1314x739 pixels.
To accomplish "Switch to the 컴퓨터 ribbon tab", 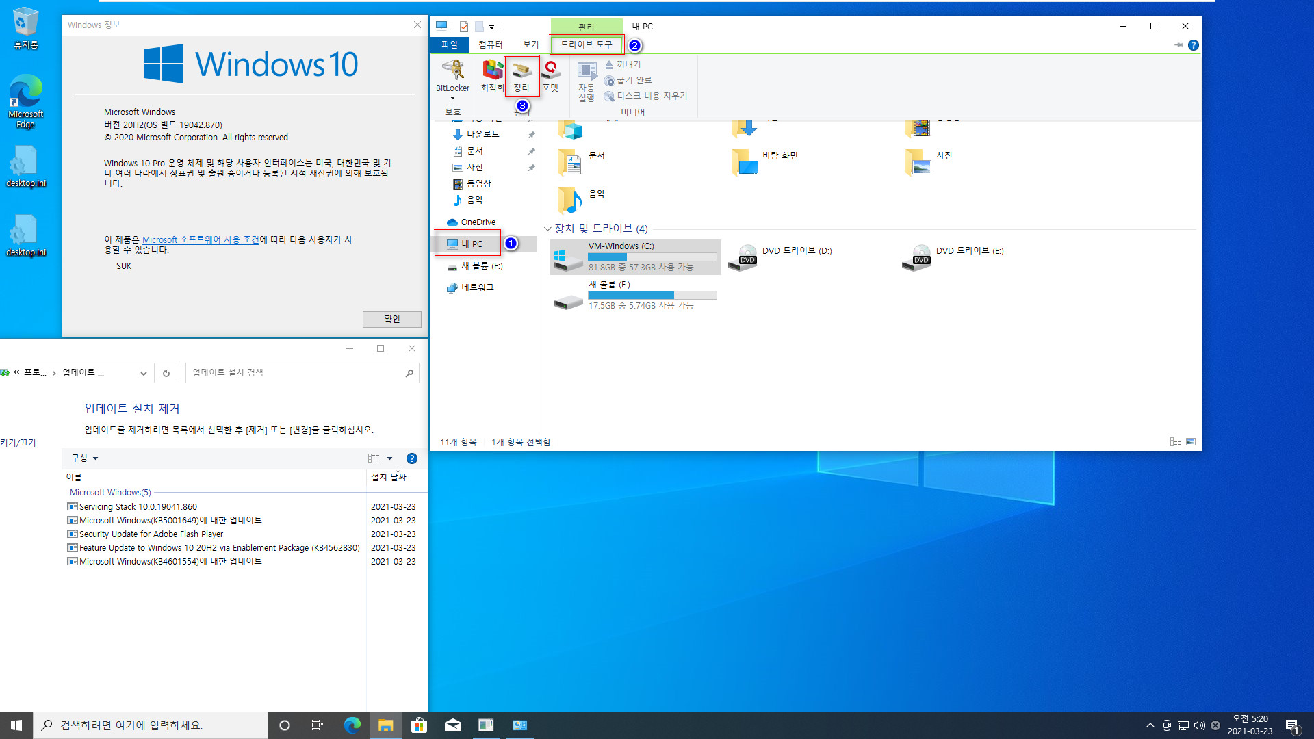I will click(491, 44).
